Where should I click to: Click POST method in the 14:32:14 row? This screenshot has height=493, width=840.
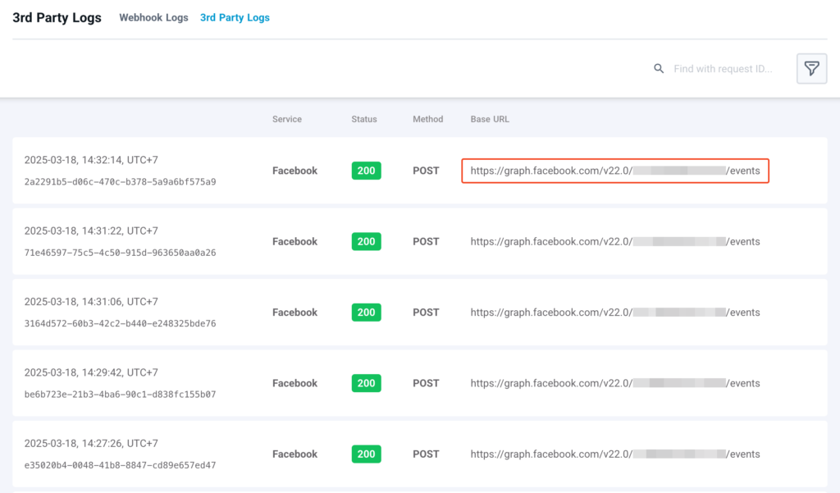click(426, 171)
